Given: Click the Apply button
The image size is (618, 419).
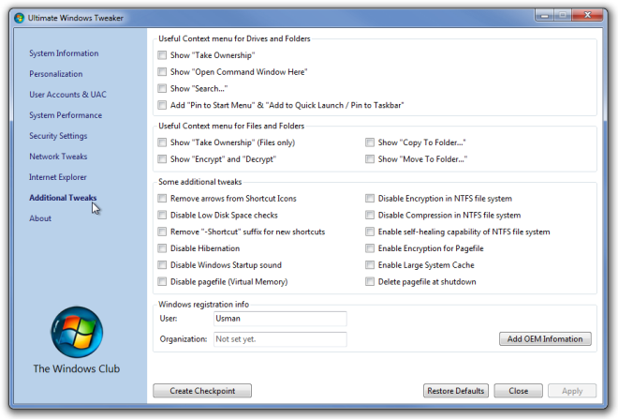Looking at the screenshot, I should tap(572, 391).
